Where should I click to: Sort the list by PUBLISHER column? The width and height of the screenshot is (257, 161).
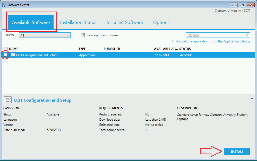pyautogui.click(x=112, y=49)
